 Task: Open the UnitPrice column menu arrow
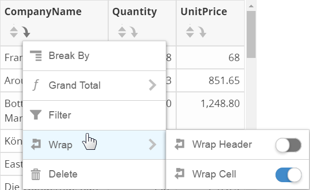pos(202,32)
